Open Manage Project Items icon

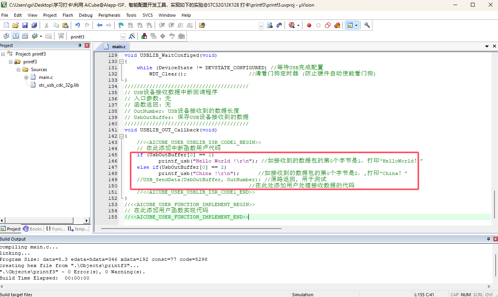click(144, 36)
